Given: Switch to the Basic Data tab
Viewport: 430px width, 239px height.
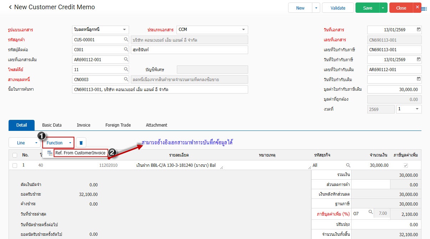Looking at the screenshot, I should click(x=52, y=125).
